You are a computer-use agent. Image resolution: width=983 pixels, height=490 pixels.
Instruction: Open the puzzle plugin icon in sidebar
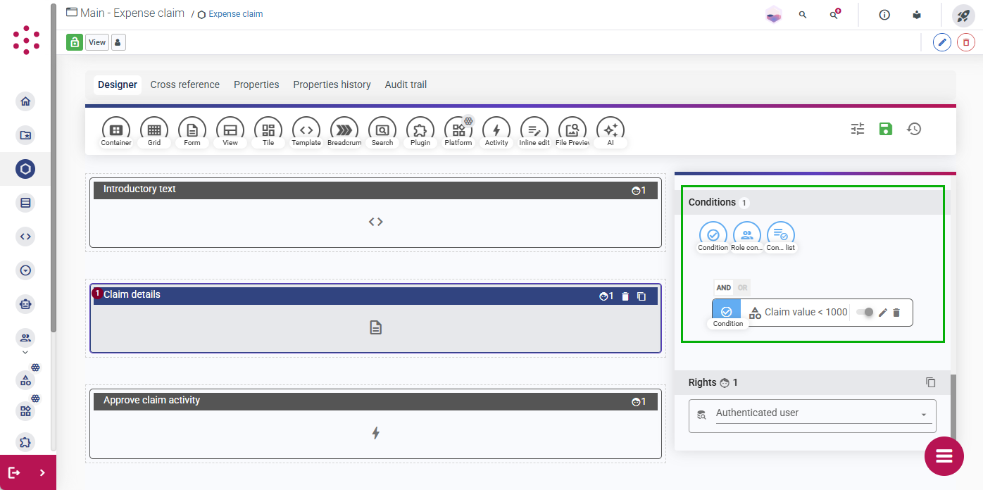tap(26, 442)
